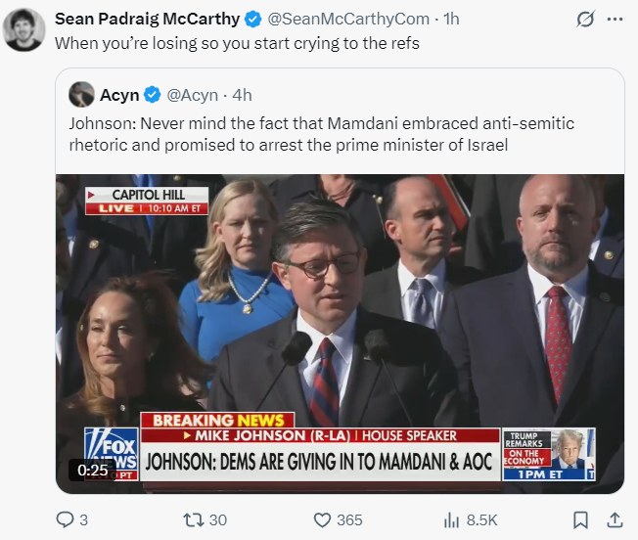Click the reply comment icon
This screenshot has height=540, width=638.
65,519
